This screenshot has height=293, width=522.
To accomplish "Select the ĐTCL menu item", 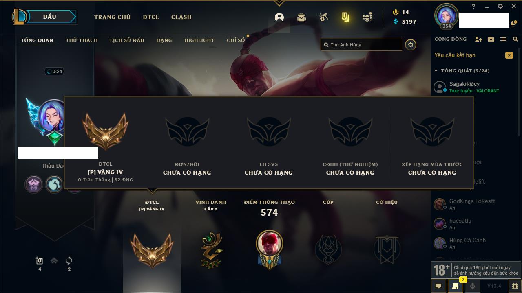I will tap(151, 17).
